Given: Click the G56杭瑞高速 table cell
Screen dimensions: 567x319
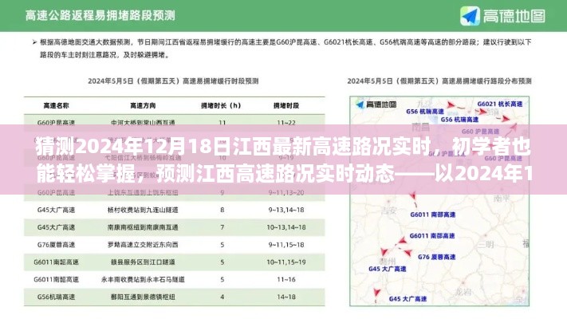Looking at the screenshot, I should pyautogui.click(x=56, y=297).
